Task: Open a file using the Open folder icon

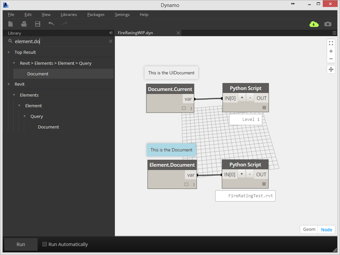Action: (24, 24)
